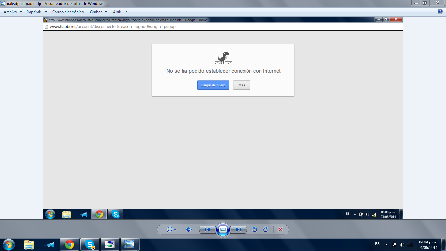446x251 pixels.
Task: Click the Chrome popup close button in the photo
Action: pyautogui.click(x=396, y=20)
